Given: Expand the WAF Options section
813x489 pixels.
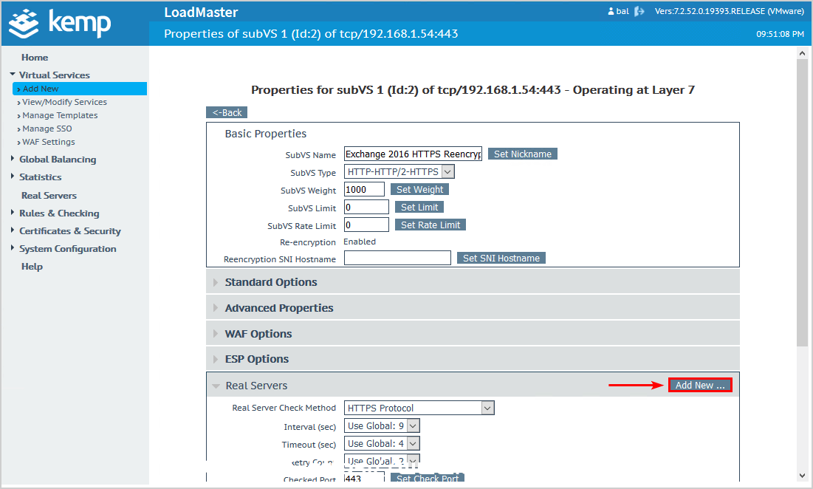Looking at the screenshot, I should pyautogui.click(x=473, y=334).
